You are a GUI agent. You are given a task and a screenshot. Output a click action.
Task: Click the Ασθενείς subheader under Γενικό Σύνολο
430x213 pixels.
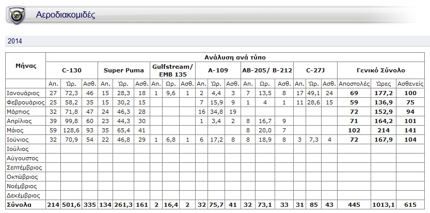coord(411,83)
